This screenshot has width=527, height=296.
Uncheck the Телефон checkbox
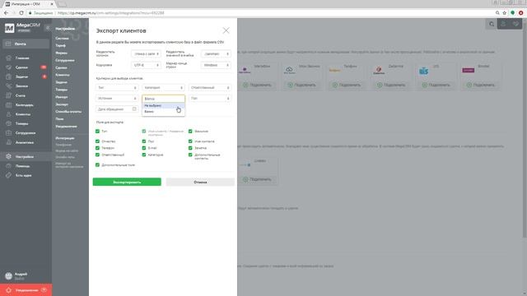point(97,148)
